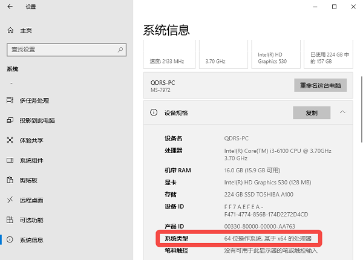Click the 设备名 value QDRS-PC
Screen dimensions: 363x260
(x=237, y=138)
